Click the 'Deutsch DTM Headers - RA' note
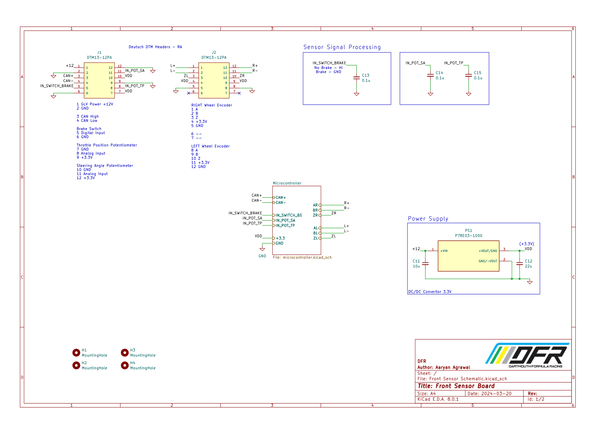 coord(155,47)
